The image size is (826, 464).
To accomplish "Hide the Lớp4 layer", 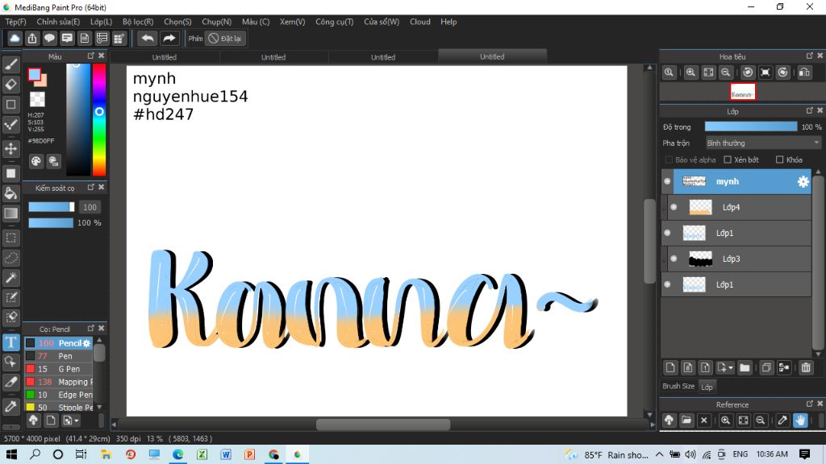I will [x=674, y=207].
